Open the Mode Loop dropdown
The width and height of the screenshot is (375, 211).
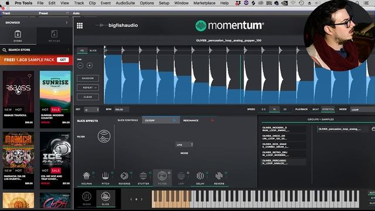pyautogui.click(x=362, y=110)
